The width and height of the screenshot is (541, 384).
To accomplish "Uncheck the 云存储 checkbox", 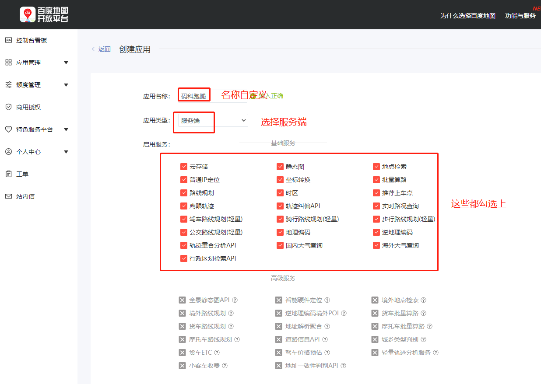I will click(184, 167).
